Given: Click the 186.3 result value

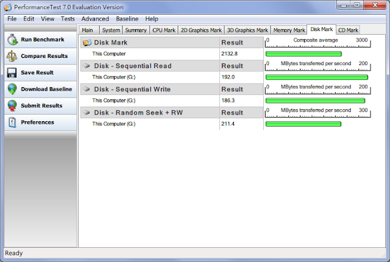Looking at the screenshot, I should 228,101.
